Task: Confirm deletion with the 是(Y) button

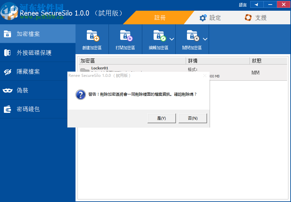Action: [x=161, y=118]
